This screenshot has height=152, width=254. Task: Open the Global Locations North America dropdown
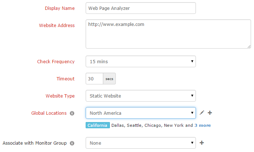140,113
